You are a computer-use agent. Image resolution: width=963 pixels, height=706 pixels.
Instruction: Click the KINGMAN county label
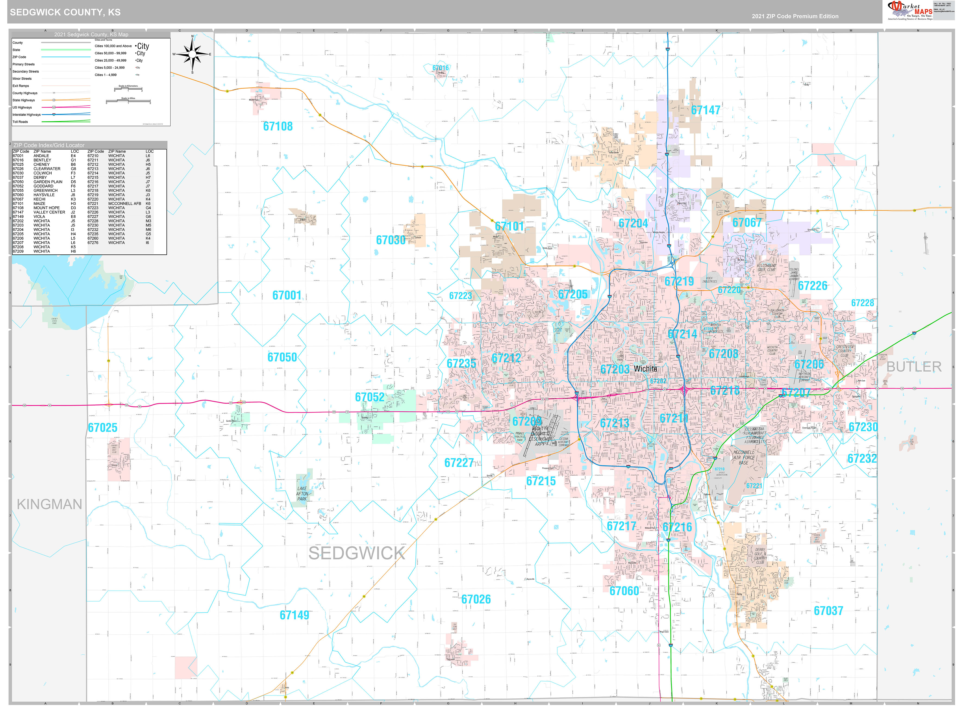(50, 504)
